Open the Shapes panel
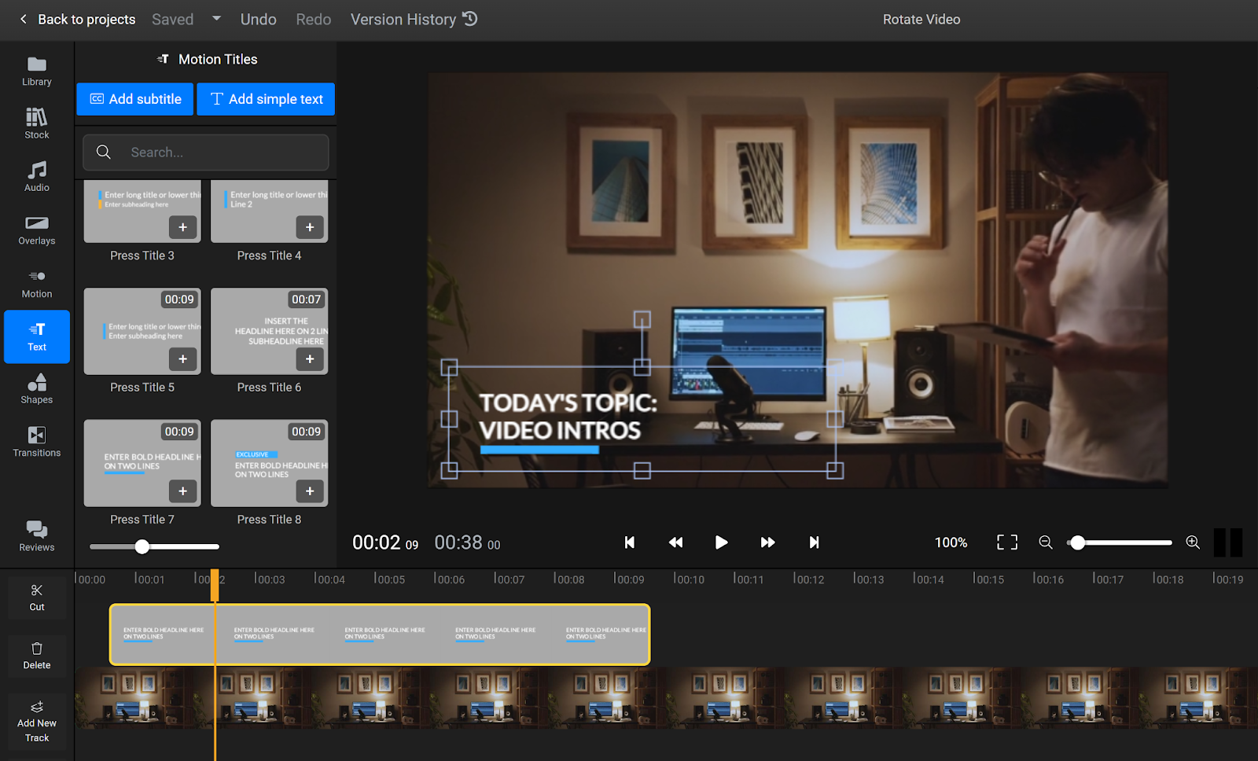This screenshot has width=1258, height=761. pos(37,389)
